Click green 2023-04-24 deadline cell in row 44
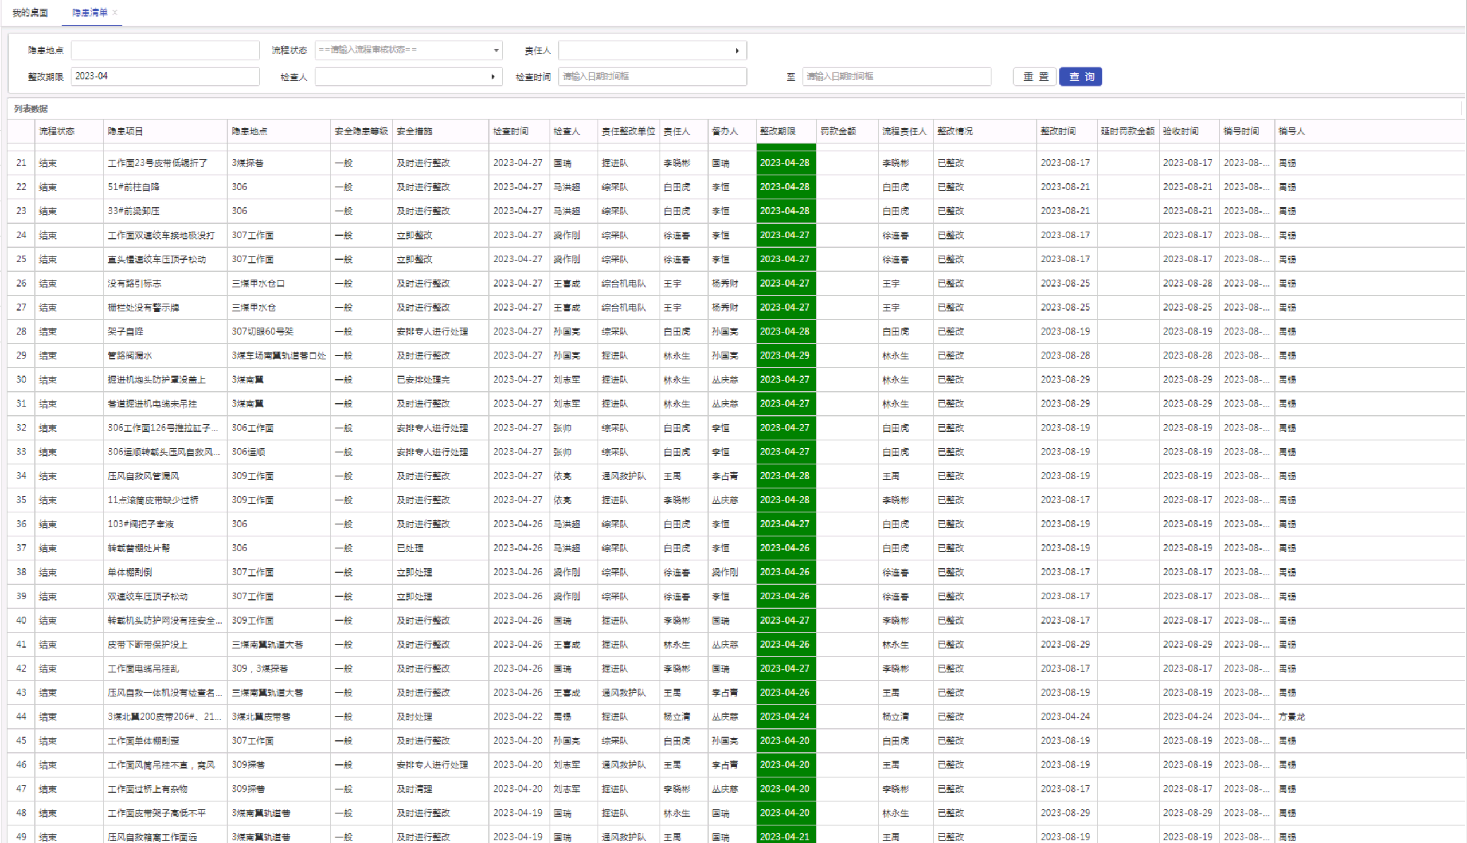1467x843 pixels. pos(785,717)
